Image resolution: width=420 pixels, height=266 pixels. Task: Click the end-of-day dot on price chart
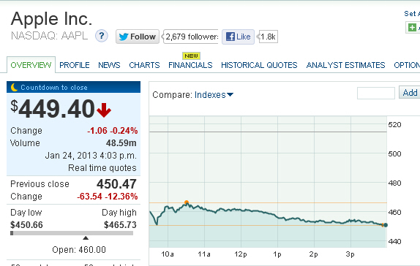[x=386, y=225]
